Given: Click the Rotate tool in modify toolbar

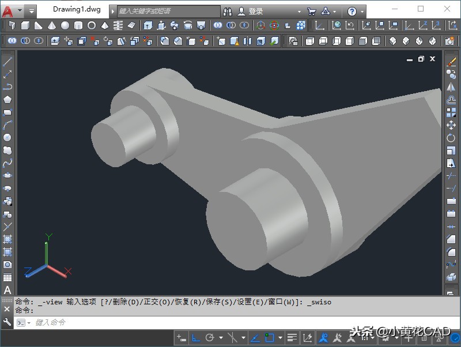Looking at the screenshot, I should 451,138.
